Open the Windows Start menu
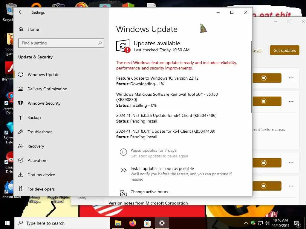Viewport: 306px width, 229px height. [x=7, y=223]
